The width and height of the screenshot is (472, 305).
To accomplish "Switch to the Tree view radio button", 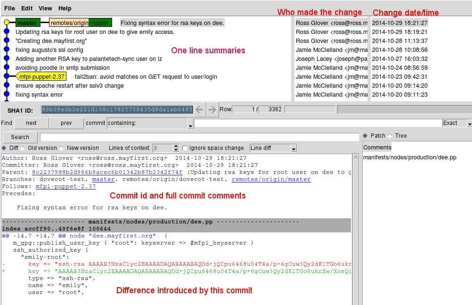I will click(x=390, y=136).
